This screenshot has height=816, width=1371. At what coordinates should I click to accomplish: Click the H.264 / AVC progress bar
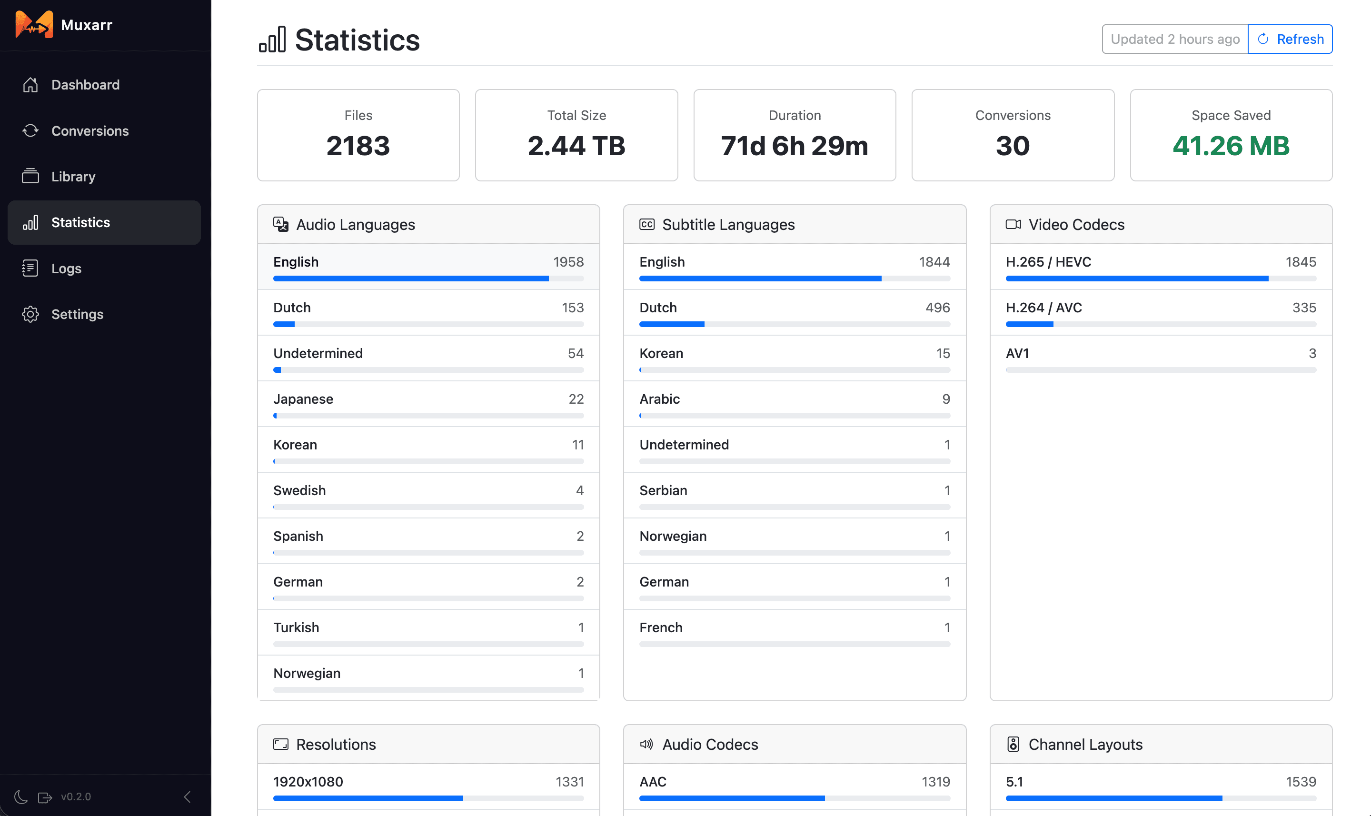point(1161,324)
